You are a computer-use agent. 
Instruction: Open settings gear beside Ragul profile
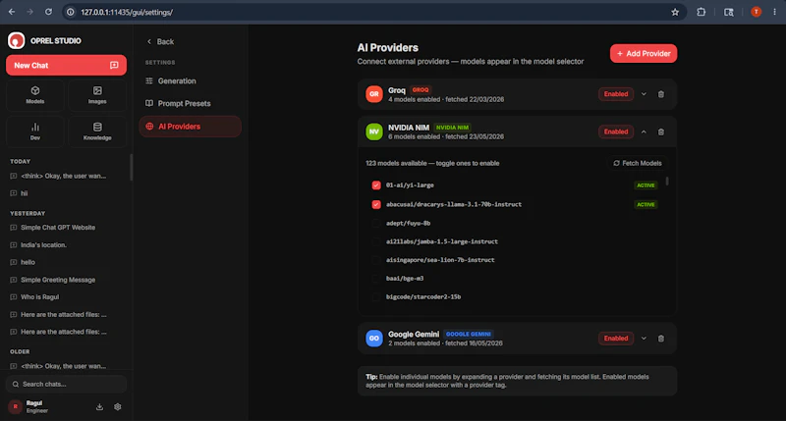(x=117, y=407)
